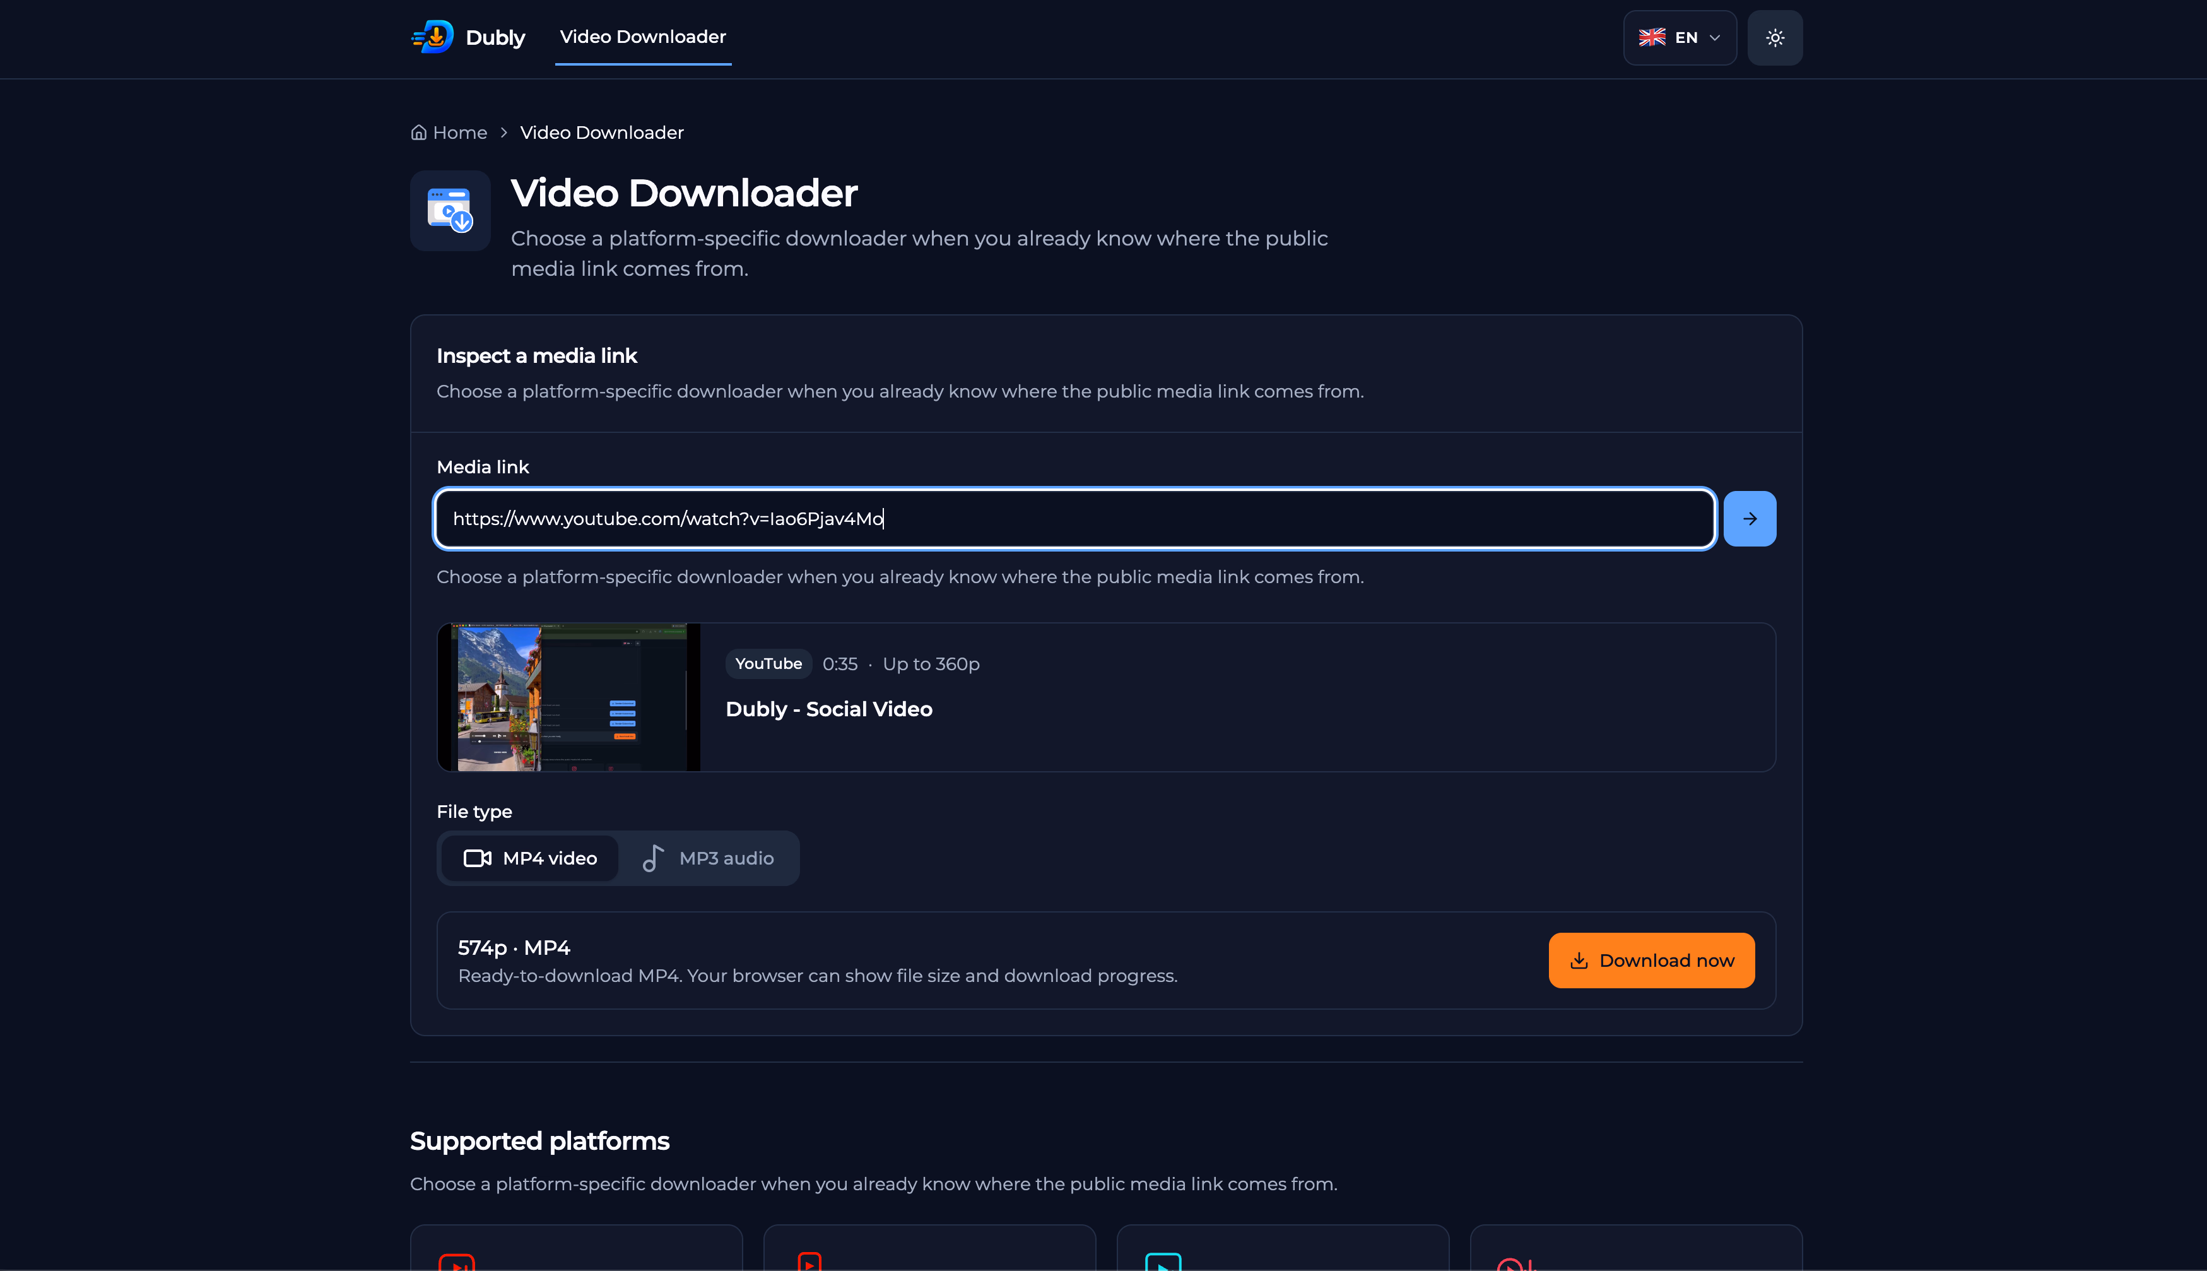
Task: Click the Video Downloader breadcrumb text
Action: [x=601, y=133]
